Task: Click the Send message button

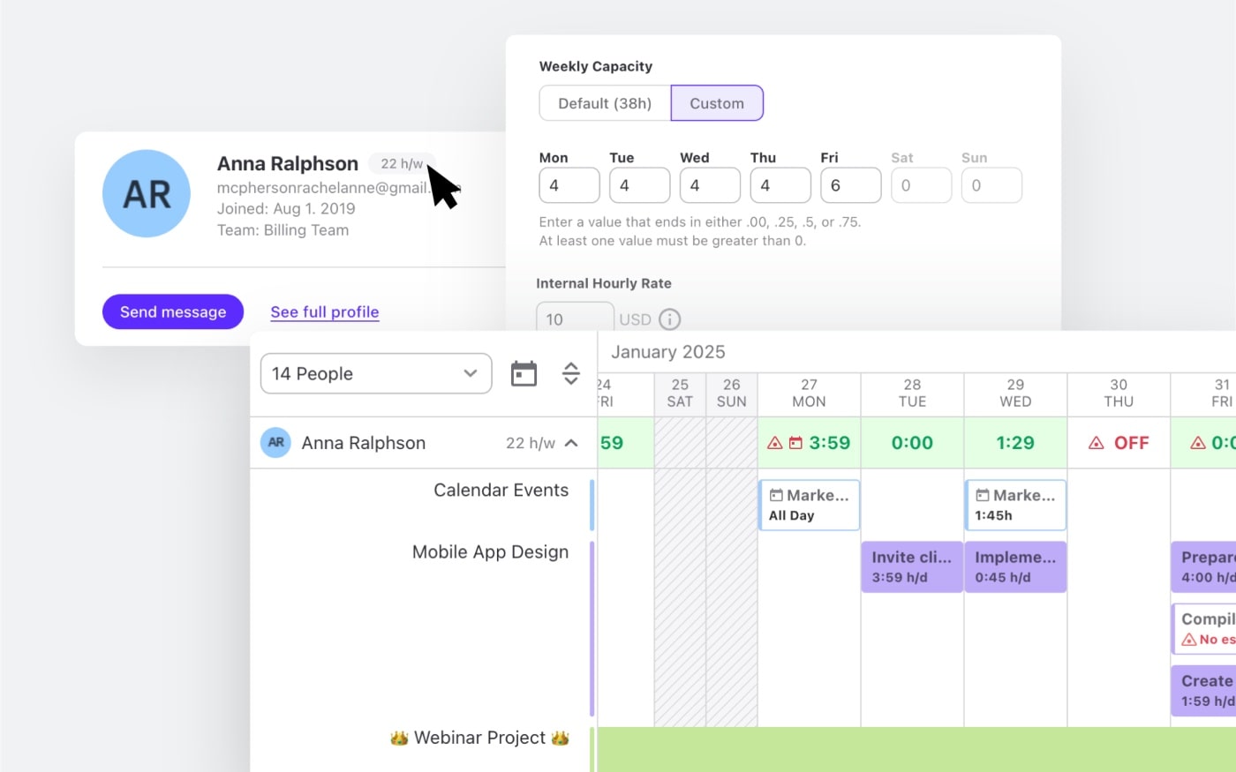Action: [172, 311]
